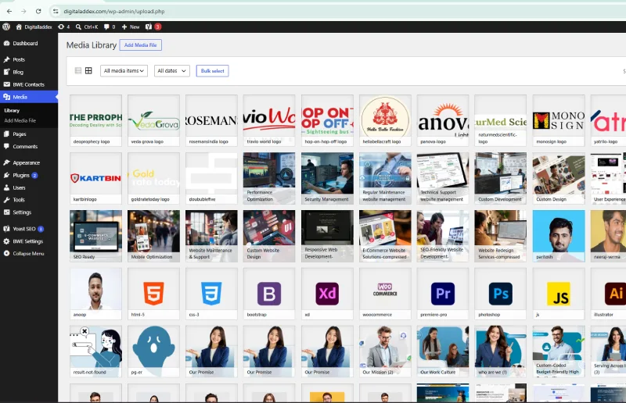
Task: Select the kartbinlogo thumbnail
Action: [x=95, y=178]
